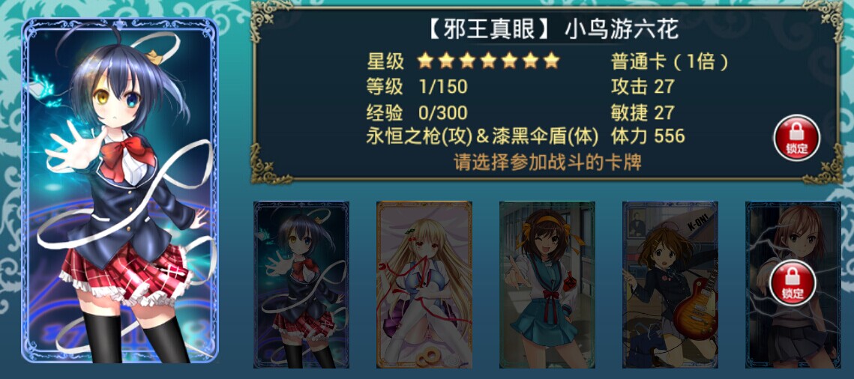854x379 pixels.
Task: Toggle the 锁定 lock on the lightning girl card
Action: click(793, 283)
